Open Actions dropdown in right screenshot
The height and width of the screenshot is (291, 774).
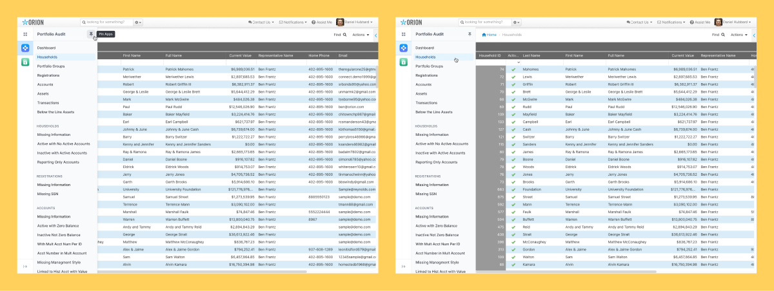[x=740, y=35]
